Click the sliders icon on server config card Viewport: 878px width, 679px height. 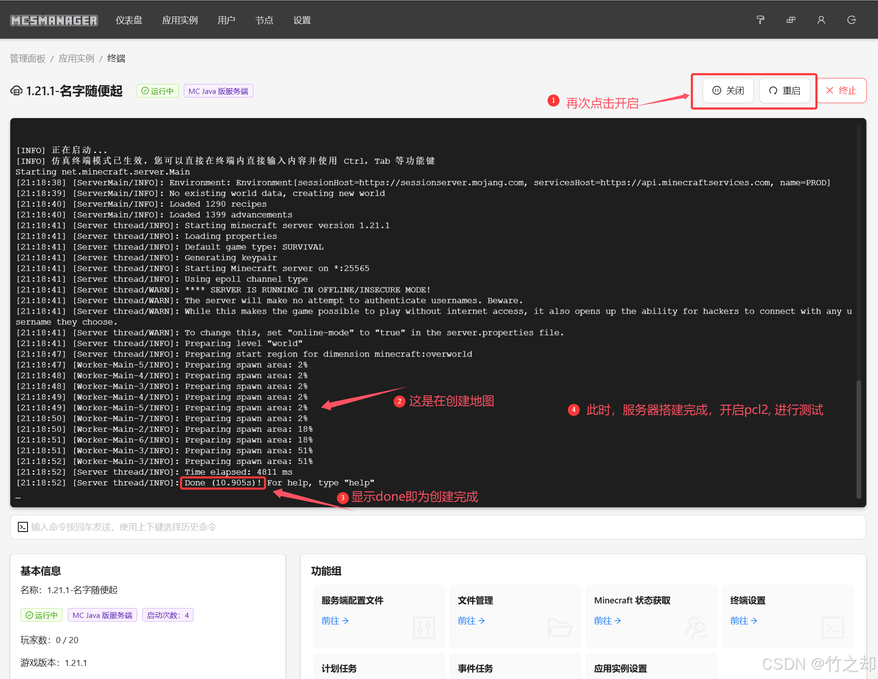click(x=424, y=628)
